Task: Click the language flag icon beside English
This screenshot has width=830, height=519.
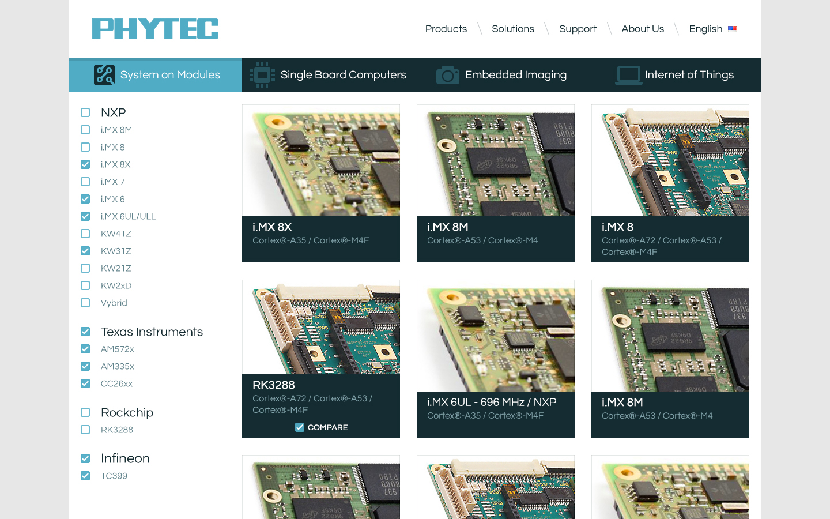Action: pos(733,29)
